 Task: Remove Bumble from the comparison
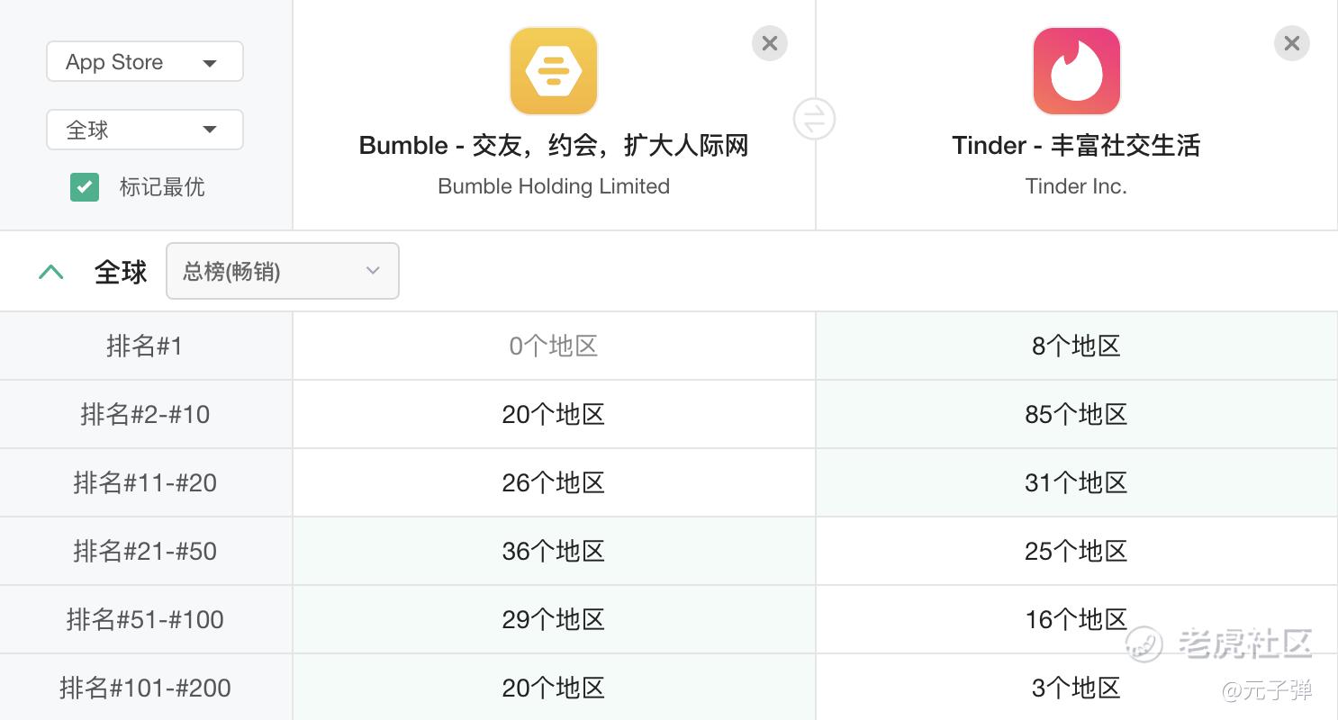click(x=770, y=43)
